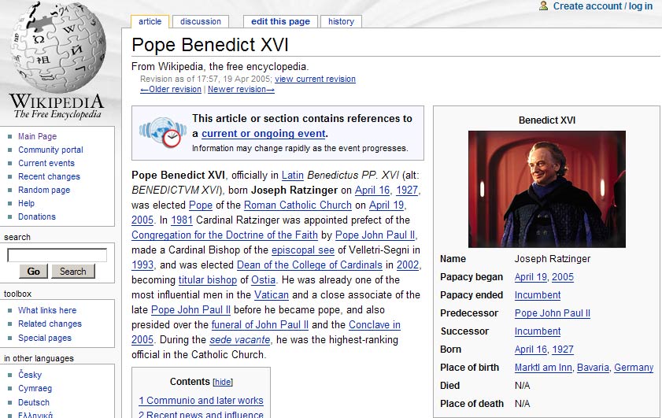Click the view current revision link
Screen dimensions: 662x418
coord(315,79)
